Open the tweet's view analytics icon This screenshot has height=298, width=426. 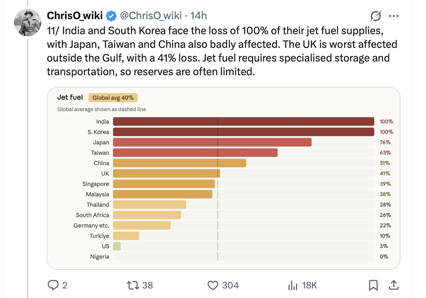[x=293, y=285]
